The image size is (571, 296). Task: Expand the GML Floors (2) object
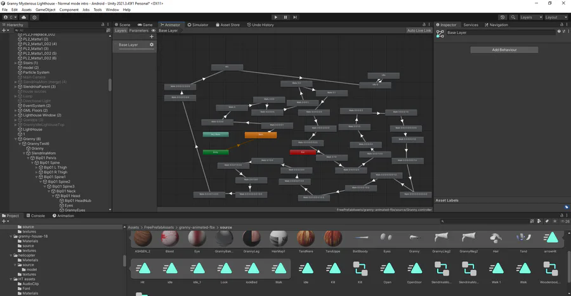16,110
